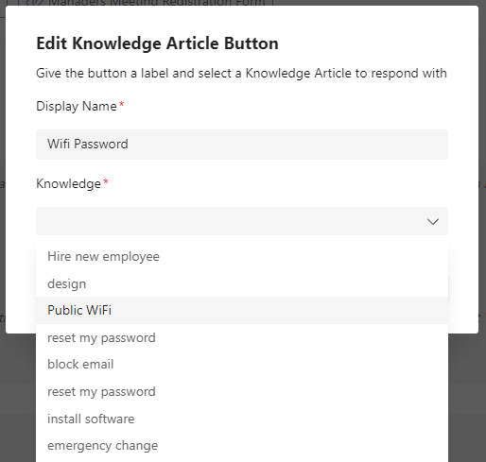Select the highlighted Public WiFi option

point(242,310)
